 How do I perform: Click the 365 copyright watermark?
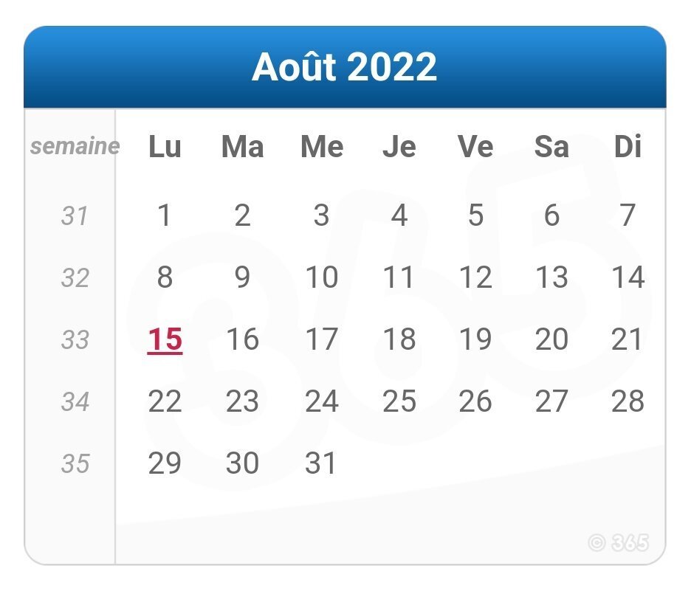619,542
